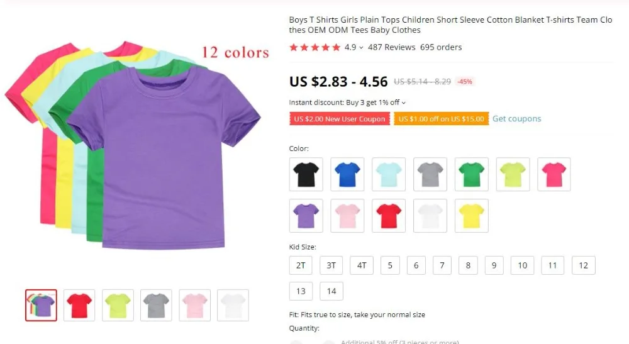Pick the white t-shirt color swatch
629x344 pixels.
[x=430, y=216]
